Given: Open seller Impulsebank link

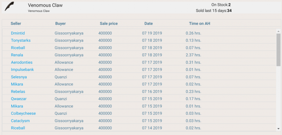Looking at the screenshot, I should [22, 70].
